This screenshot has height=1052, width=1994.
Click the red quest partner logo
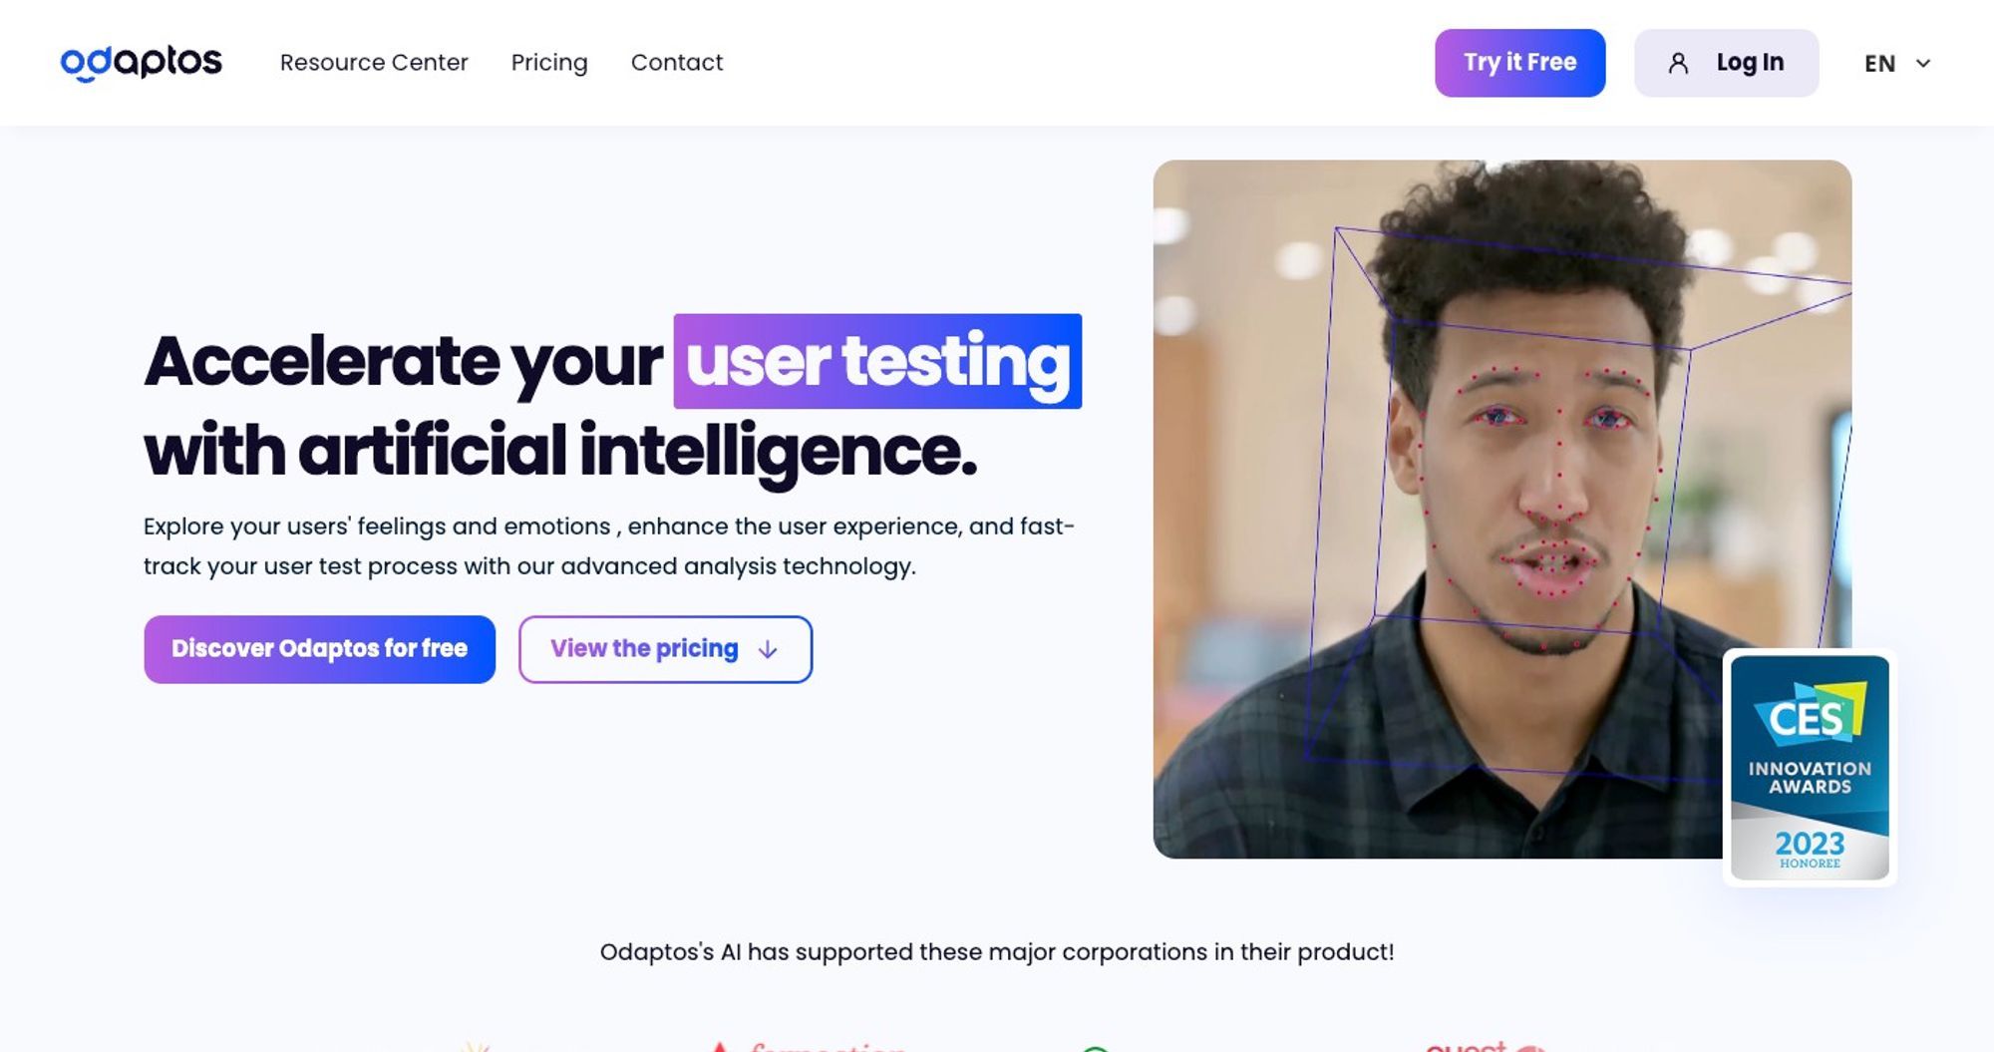pyautogui.click(x=1486, y=1045)
